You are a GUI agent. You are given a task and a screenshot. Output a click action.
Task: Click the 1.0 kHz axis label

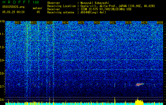(2, 47)
